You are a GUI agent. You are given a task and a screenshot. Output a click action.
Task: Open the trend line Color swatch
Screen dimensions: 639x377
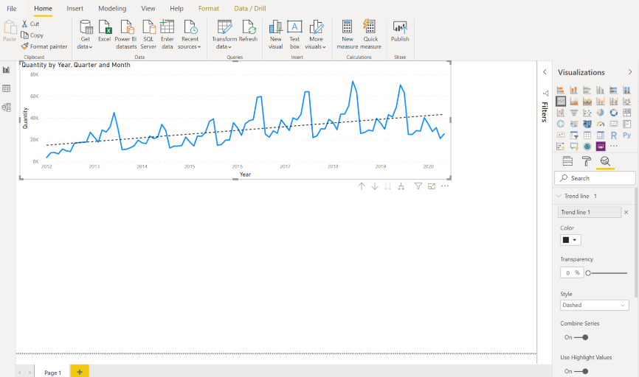click(x=570, y=240)
